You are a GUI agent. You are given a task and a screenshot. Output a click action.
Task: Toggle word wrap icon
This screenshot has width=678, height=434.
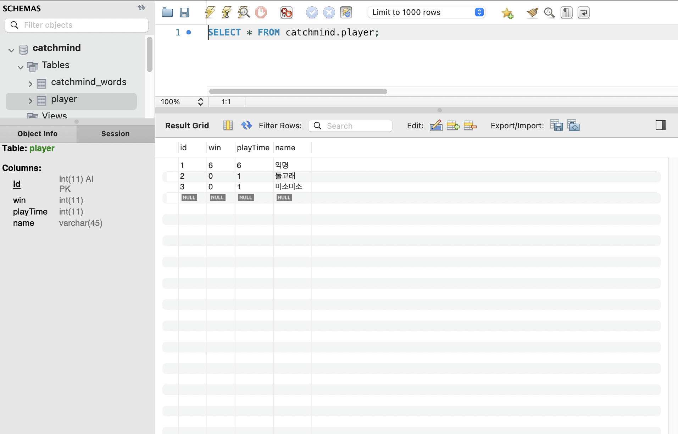[583, 12]
